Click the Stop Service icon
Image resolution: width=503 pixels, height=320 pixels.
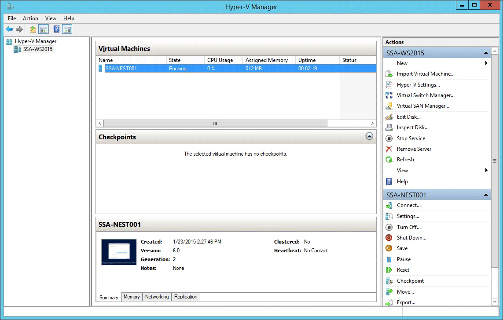(x=389, y=138)
